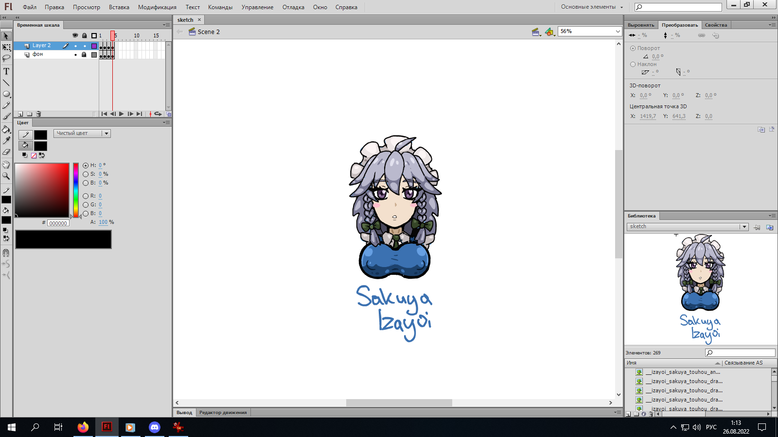
Task: Create a new layer folder
Action: 30,114
